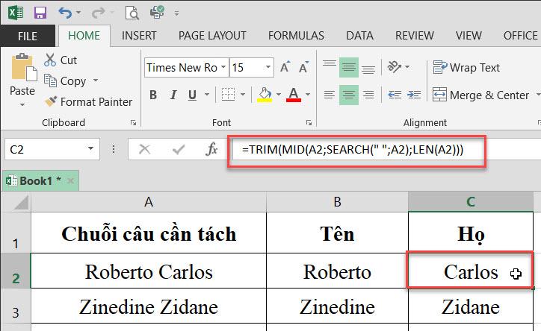
Task: Open the Font dialog launcher
Action: [309, 123]
